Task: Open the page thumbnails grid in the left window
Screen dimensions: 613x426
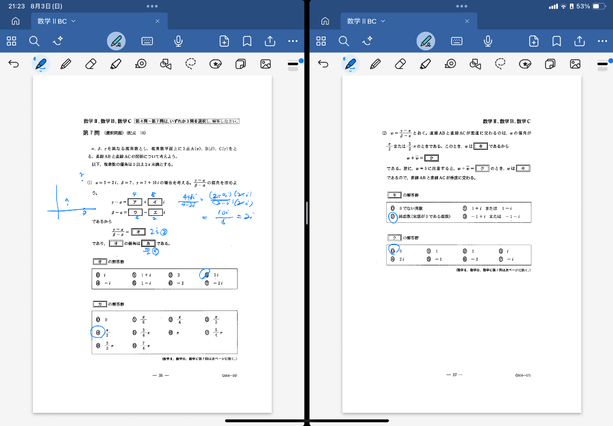Action: click(x=11, y=41)
